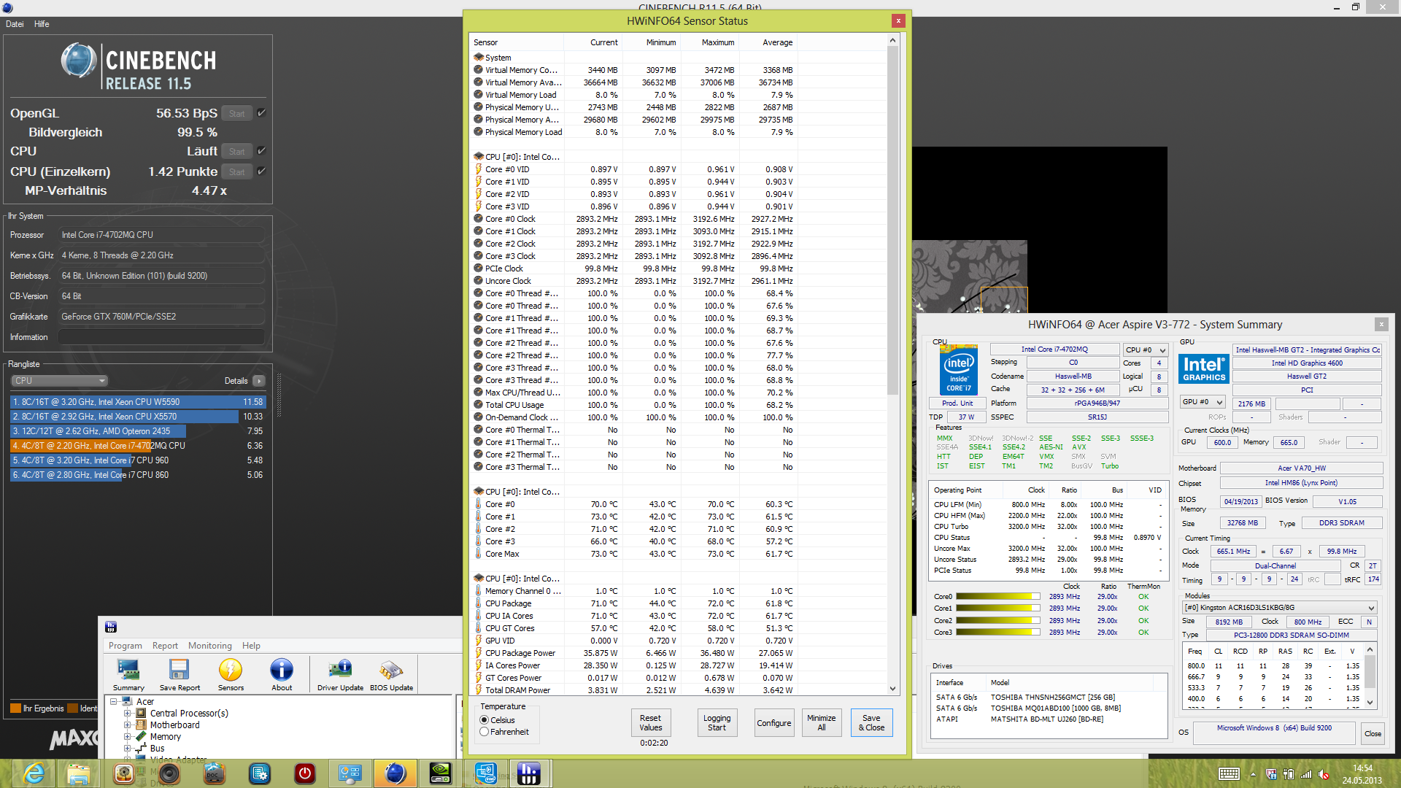The width and height of the screenshot is (1401, 788).
Task: Open the CPU #0 selector dropdown
Action: pos(1145,350)
